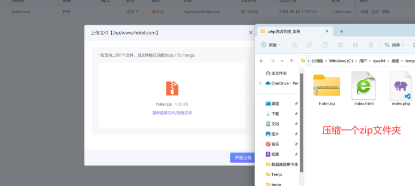This screenshot has height=186, width=415.
Task: Click Windows (C:) in the address path
Action: [341, 61]
